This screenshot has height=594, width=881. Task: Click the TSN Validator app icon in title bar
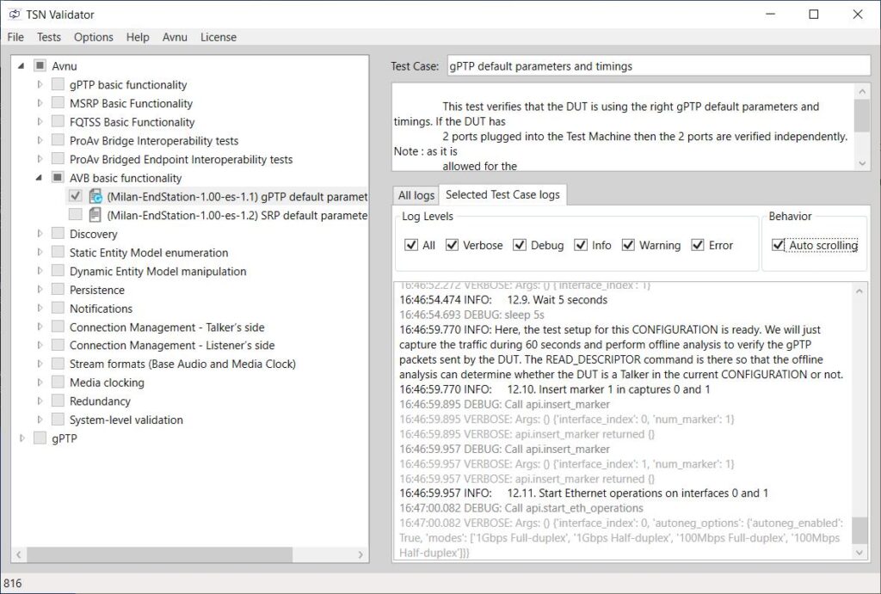(x=15, y=15)
